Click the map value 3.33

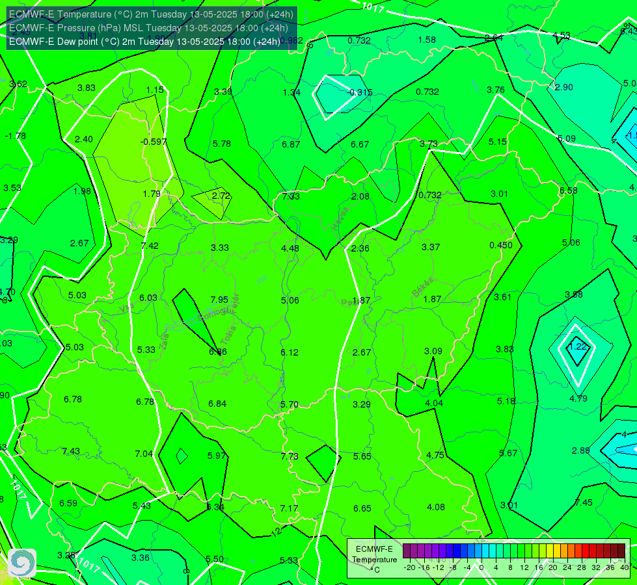pyautogui.click(x=220, y=248)
